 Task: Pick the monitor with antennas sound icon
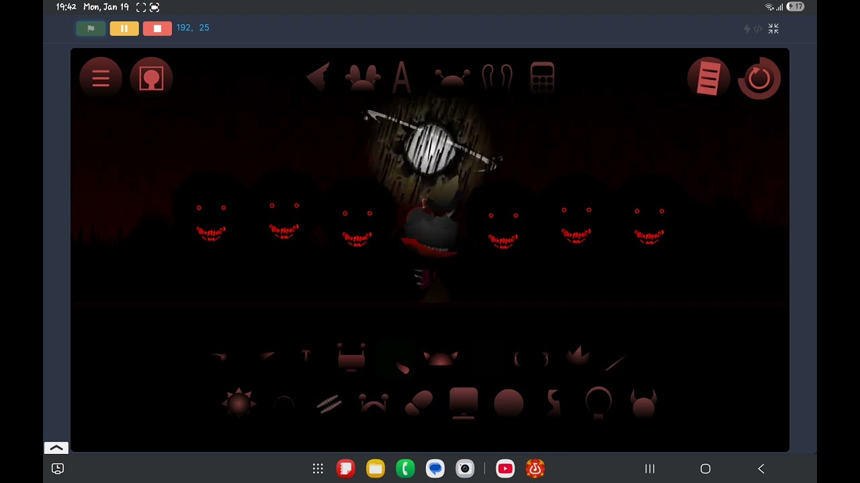point(351,357)
